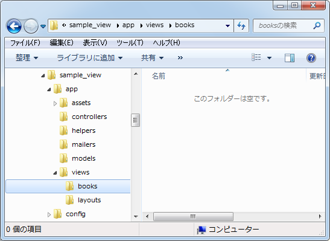The image size is (330, 241).
Task: Open the 編集(E) menu
Action: click(x=62, y=43)
